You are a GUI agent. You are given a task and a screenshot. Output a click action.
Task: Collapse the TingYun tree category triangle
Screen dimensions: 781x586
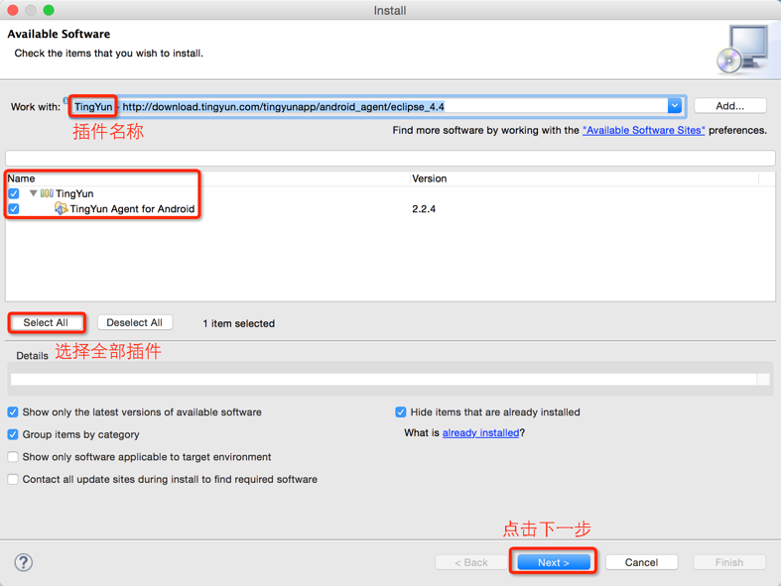[x=33, y=193]
